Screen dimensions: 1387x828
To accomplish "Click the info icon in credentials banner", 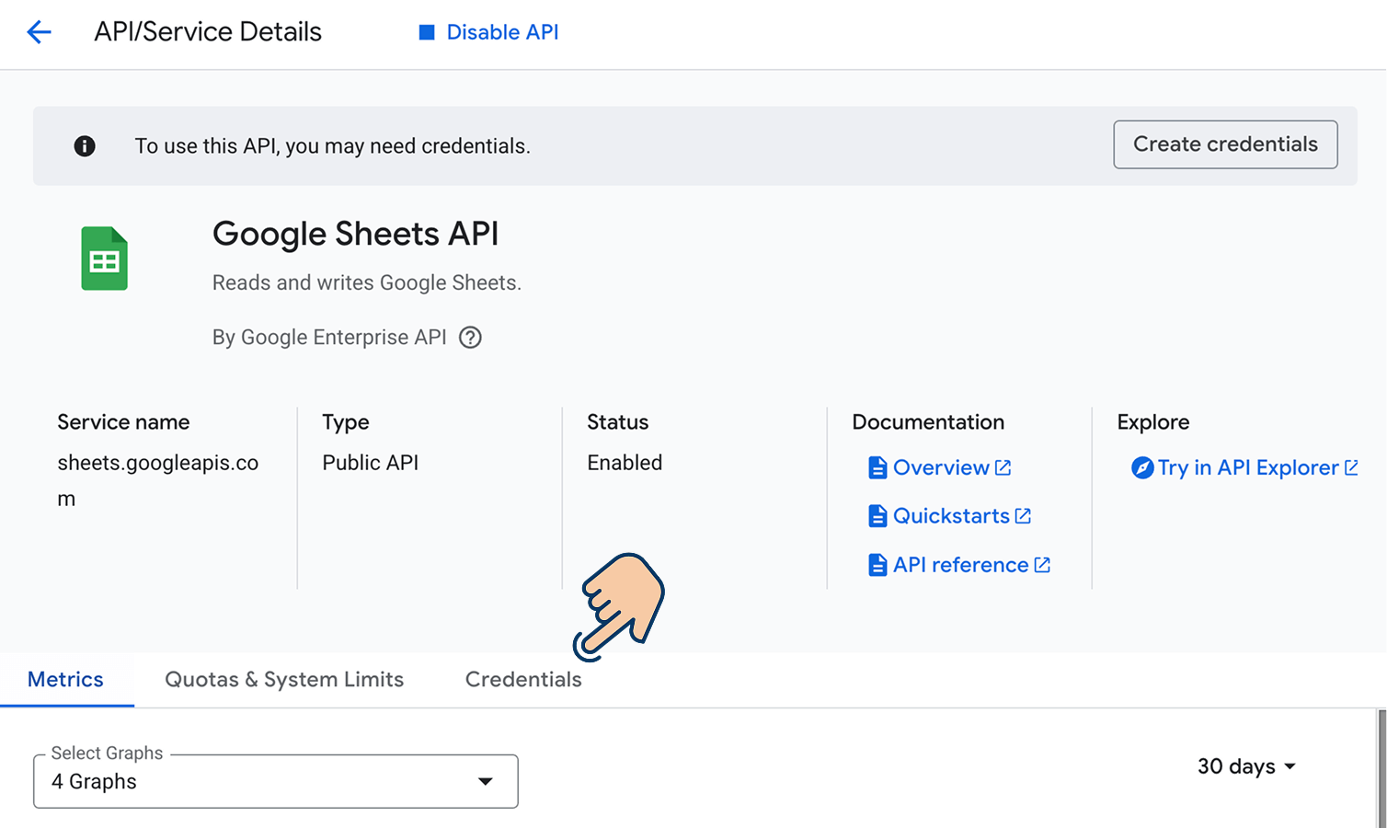I will (85, 146).
